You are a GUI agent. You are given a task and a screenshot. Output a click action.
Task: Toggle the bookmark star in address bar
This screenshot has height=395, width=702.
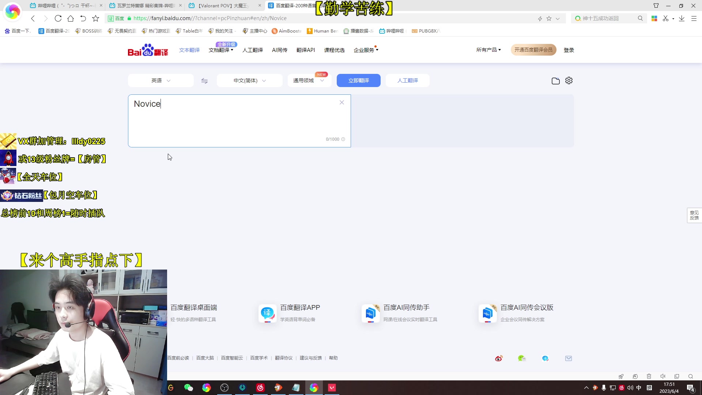548,18
